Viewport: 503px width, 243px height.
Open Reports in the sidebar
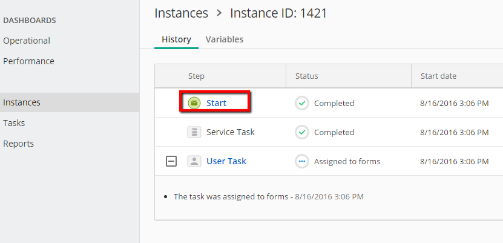18,144
